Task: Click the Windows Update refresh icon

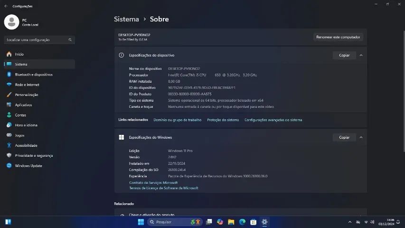Action: point(9,166)
